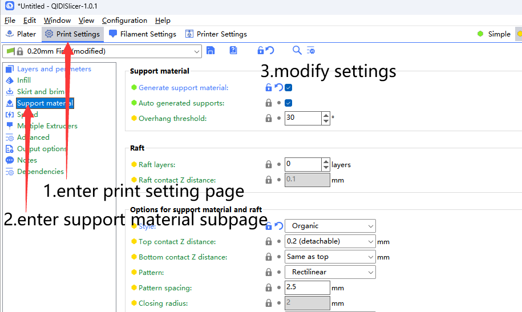
Task: Click the reset arrow icon beside Style
Action: click(x=278, y=226)
